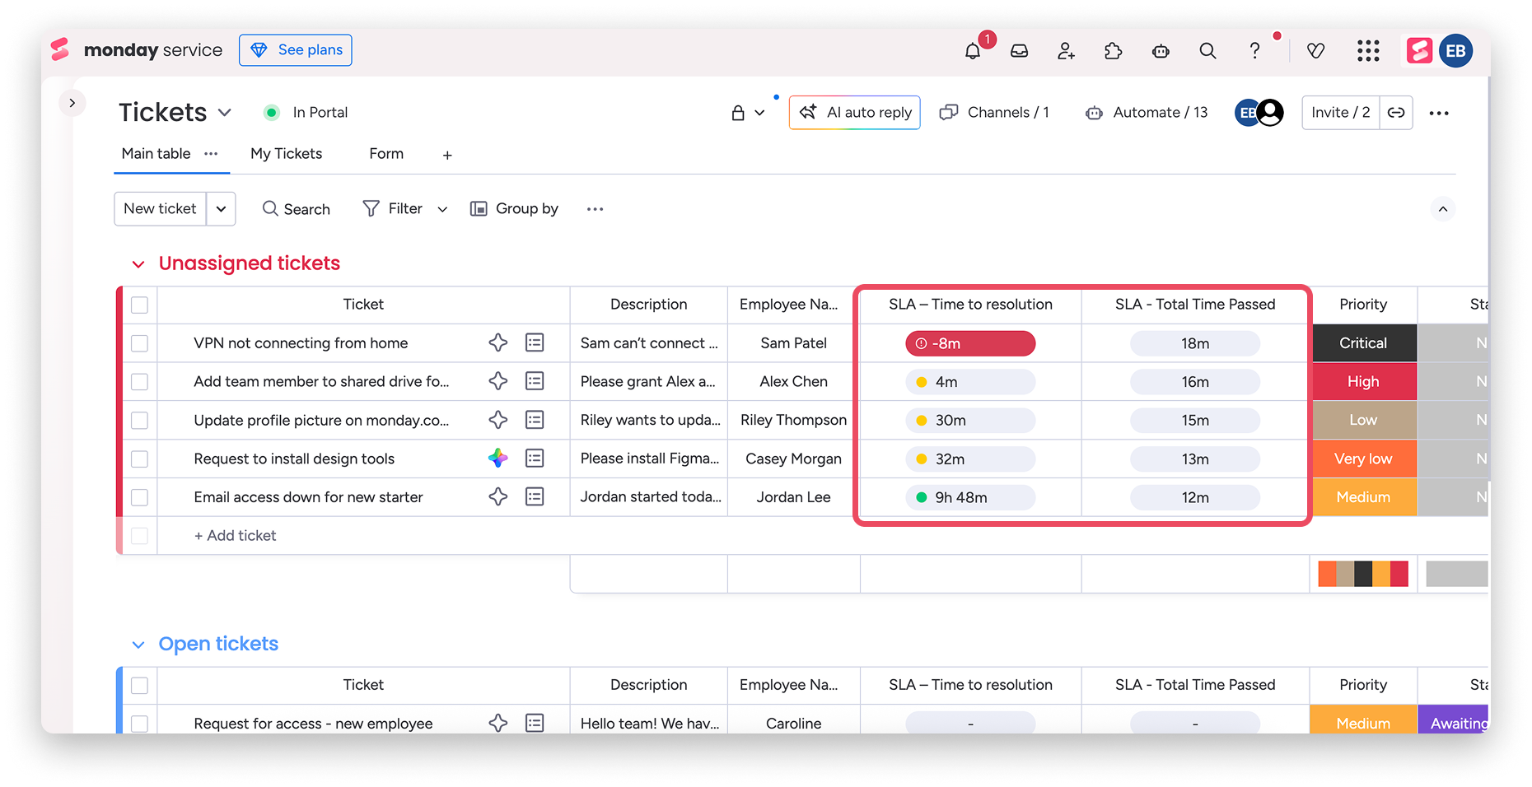This screenshot has height=787, width=1532.
Task: Open the apps puzzle piece icon
Action: click(1114, 51)
